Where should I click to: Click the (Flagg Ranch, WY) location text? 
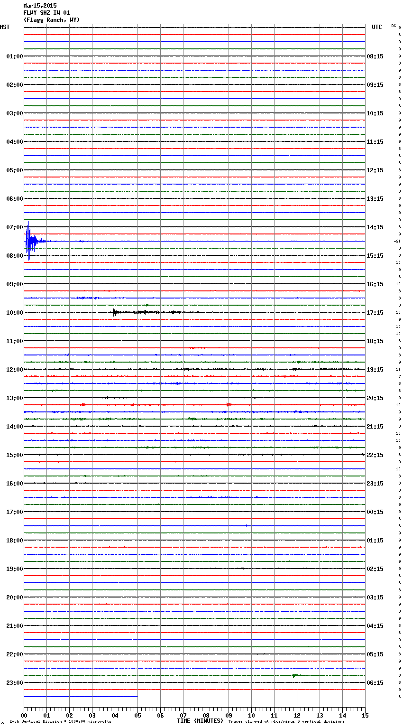pos(52,20)
